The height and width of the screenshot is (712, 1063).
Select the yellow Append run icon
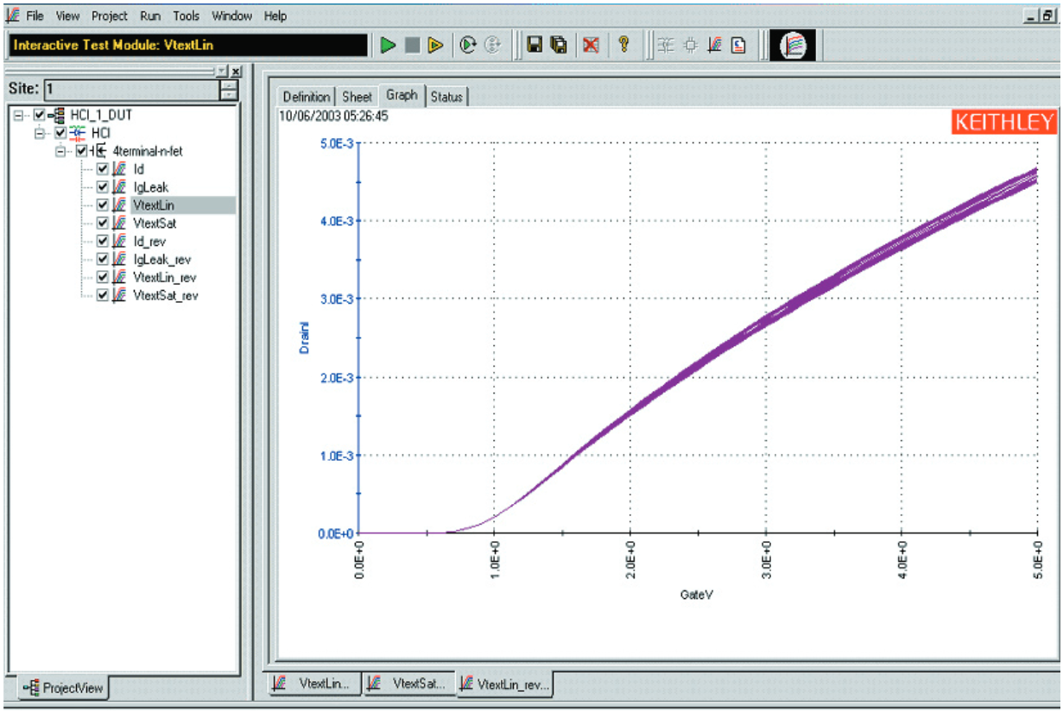tap(437, 44)
